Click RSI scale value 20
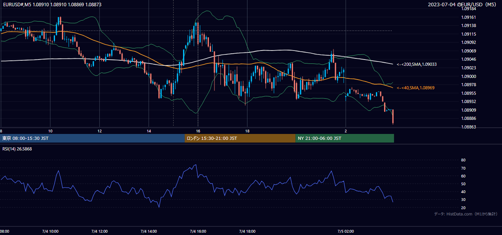This screenshot has height=235, width=502. (x=463, y=208)
